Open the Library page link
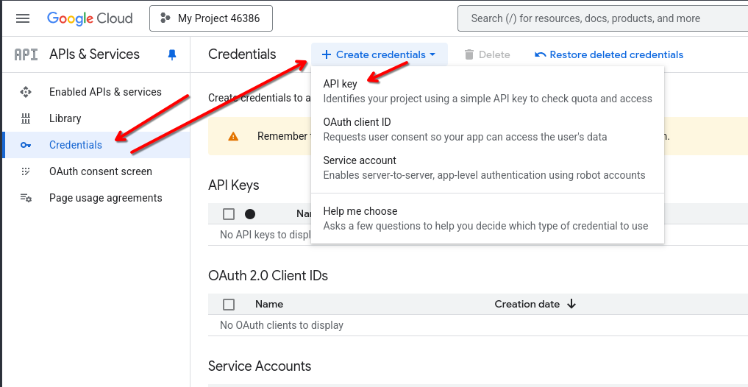This screenshot has width=748, height=387. point(65,118)
